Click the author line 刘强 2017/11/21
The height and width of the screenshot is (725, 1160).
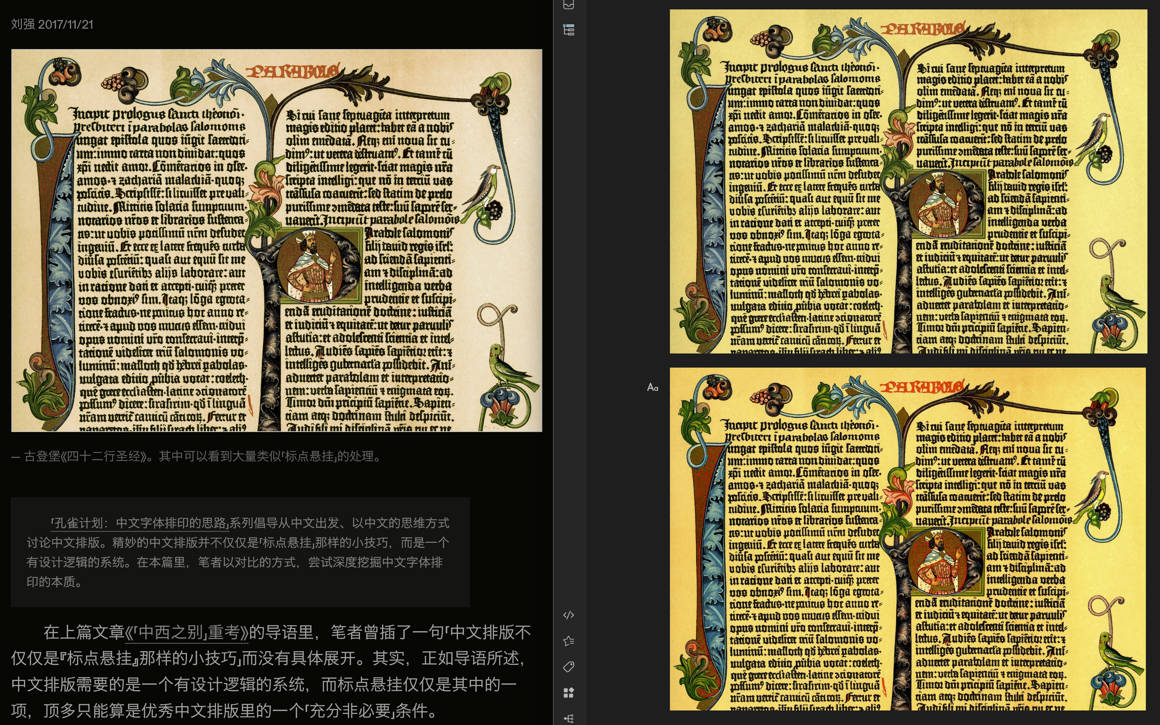click(x=52, y=24)
